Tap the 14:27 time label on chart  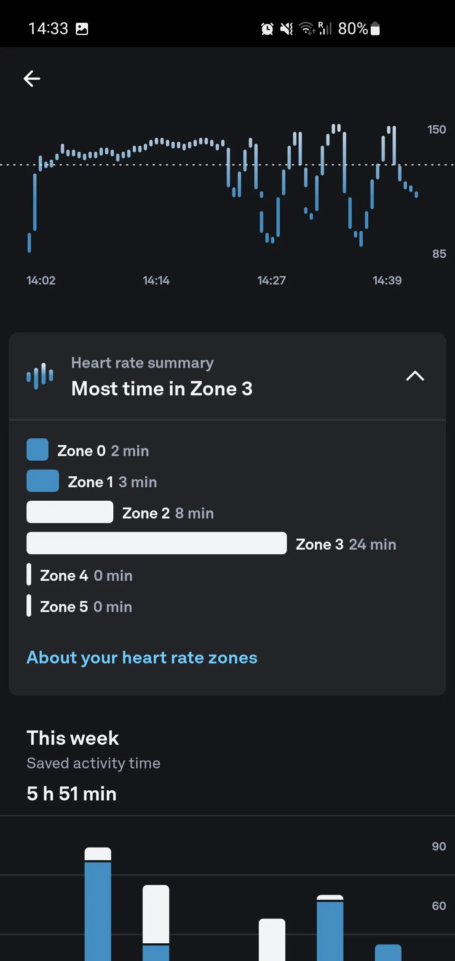click(x=271, y=280)
